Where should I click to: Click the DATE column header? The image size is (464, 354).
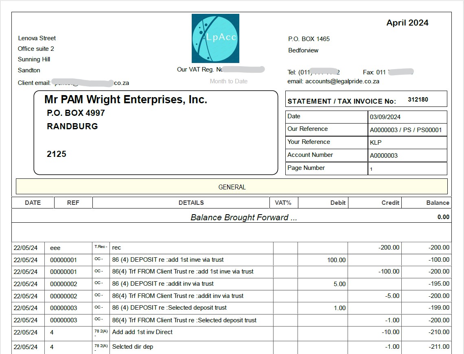point(33,203)
